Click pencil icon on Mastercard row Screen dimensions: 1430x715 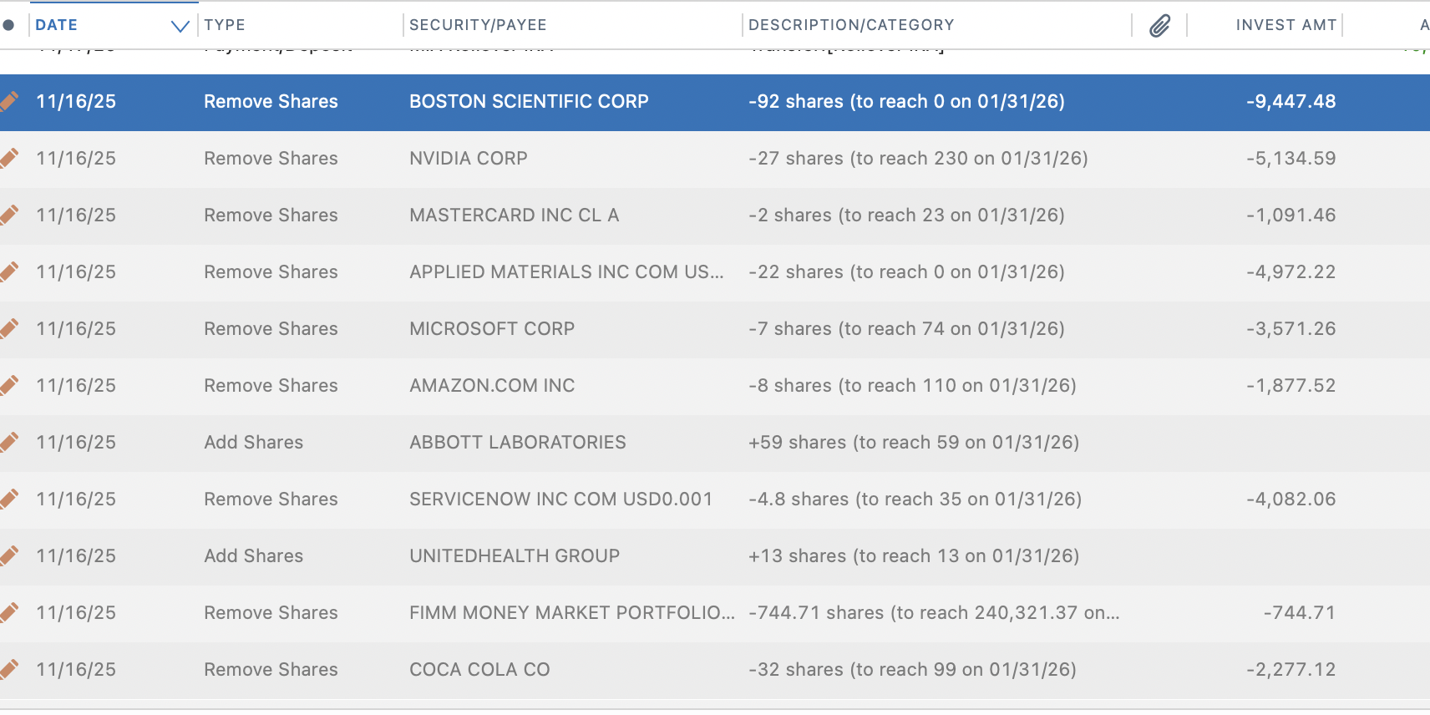[x=9, y=216]
